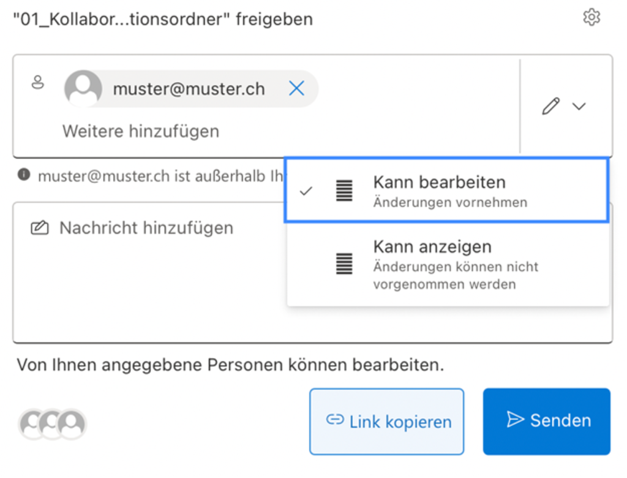
Task: Click the "Von Ihnen angegebene Personen" permission text
Action: [230, 365]
